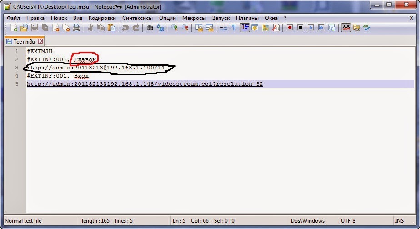Click line number 5 in the margin
The width and height of the screenshot is (420, 229).
click(x=17, y=84)
